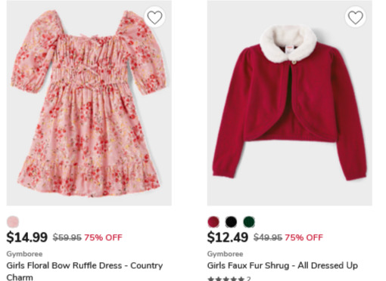Click the $14.99 sale price
This screenshot has width=386, height=281.
[x=27, y=237]
